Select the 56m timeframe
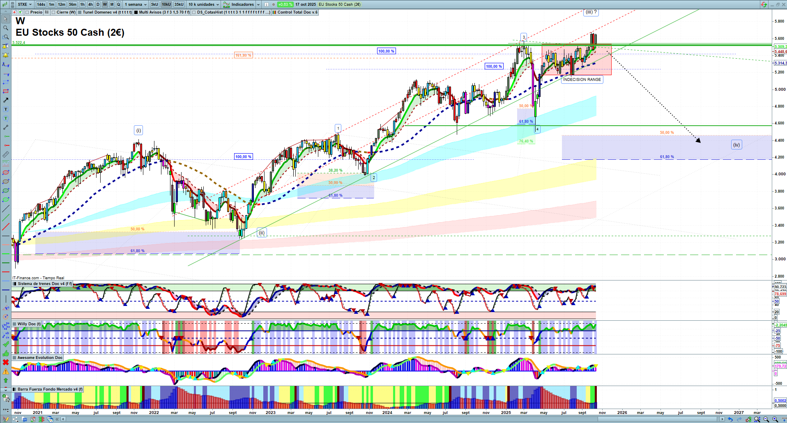Screen dimensions: 787x423 [73, 5]
